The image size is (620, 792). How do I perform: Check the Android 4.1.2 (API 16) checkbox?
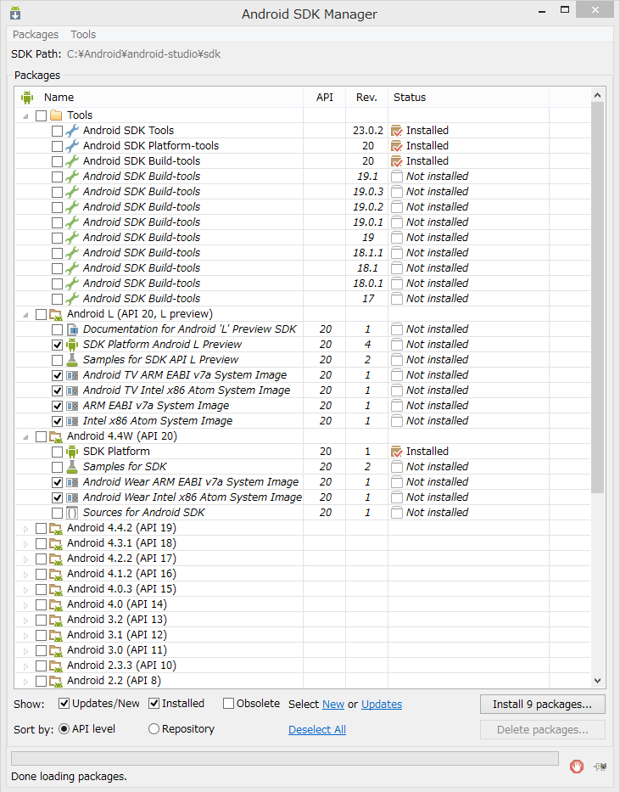[42, 575]
